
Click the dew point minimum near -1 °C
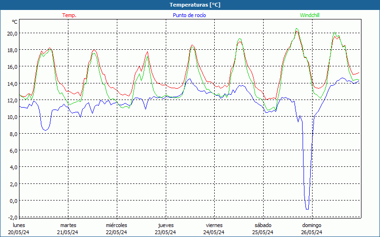coord(307,209)
